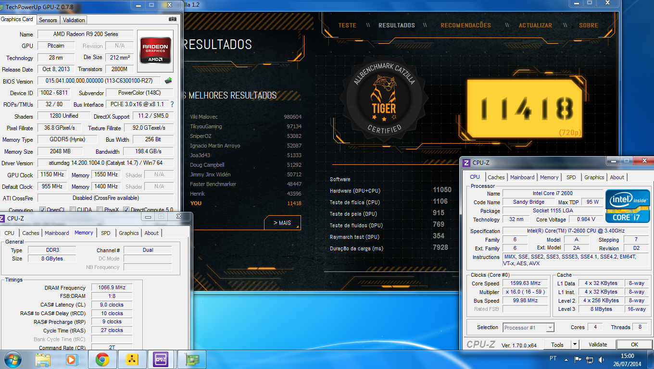Select leaderboard entry Viki Malovec
654x369 pixels.
(x=246, y=117)
